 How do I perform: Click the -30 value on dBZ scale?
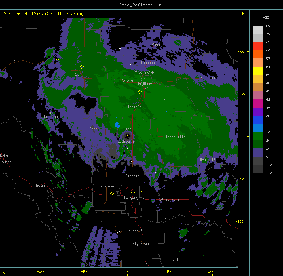(269, 173)
